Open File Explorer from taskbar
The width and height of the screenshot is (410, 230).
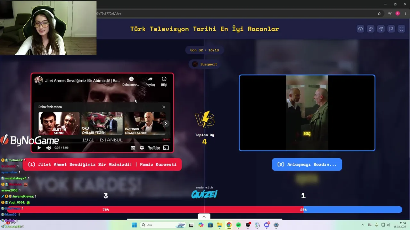point(220,225)
